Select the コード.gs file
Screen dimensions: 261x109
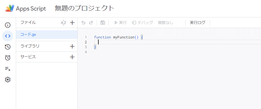[28, 35]
